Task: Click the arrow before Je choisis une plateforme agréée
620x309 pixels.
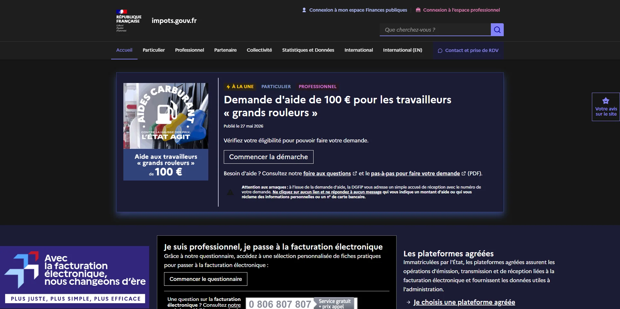Action: click(408, 302)
